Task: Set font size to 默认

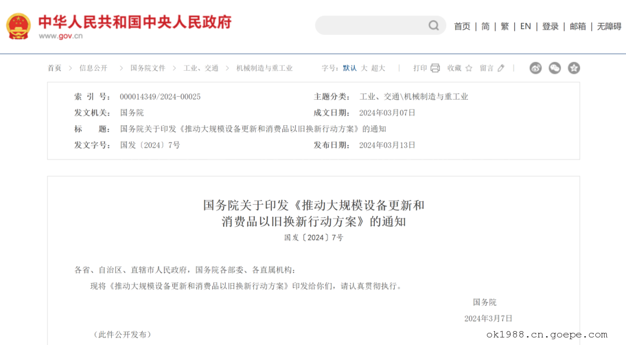Action: [350, 68]
